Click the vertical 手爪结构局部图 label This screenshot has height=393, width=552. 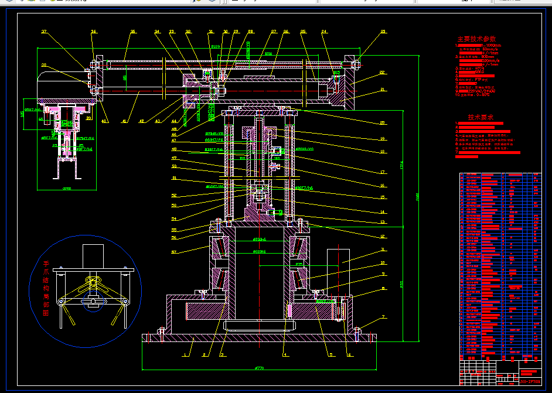(46, 288)
